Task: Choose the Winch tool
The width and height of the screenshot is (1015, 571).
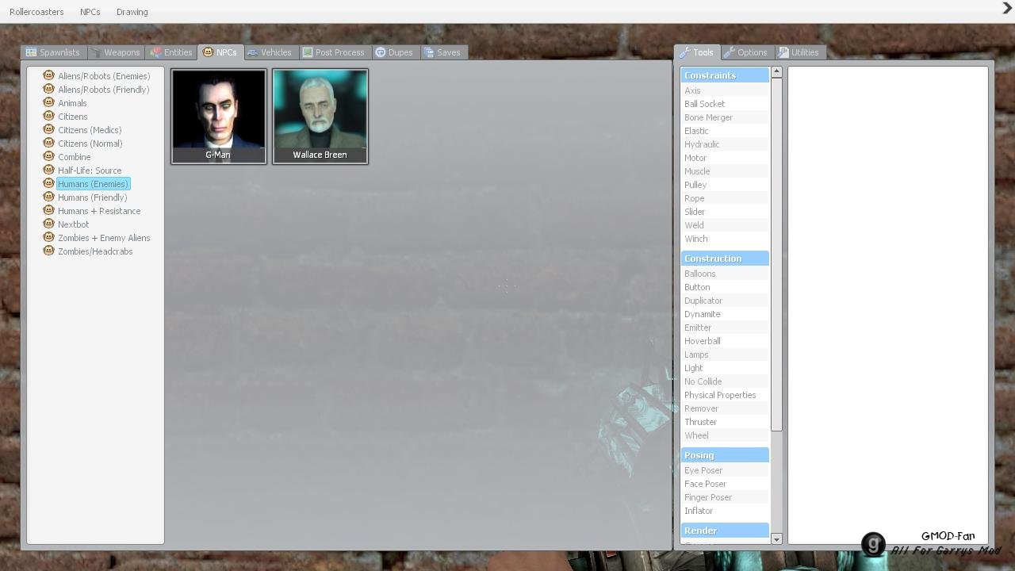Action: pyautogui.click(x=725, y=239)
